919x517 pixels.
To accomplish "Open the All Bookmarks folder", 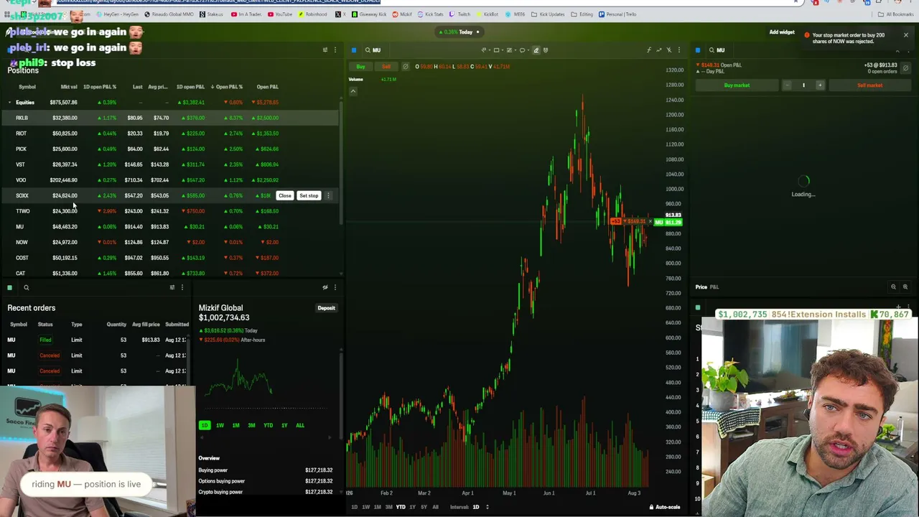I will click(897, 14).
